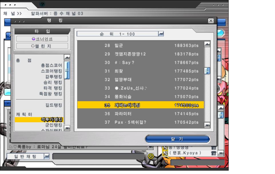Viewport: 275px width, 174px height.
Task: Click user list scrollbar up arrow
Action: coord(221,108)
